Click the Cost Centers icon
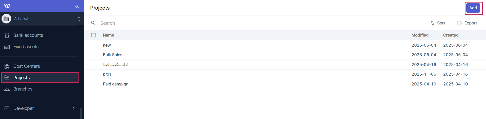 (7, 66)
